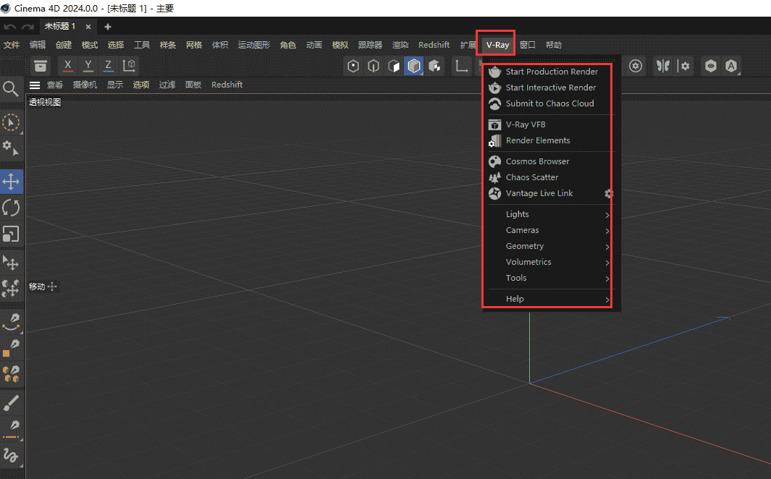Click the + to add a new layout tab
The height and width of the screenshot is (479, 771).
[x=107, y=25]
